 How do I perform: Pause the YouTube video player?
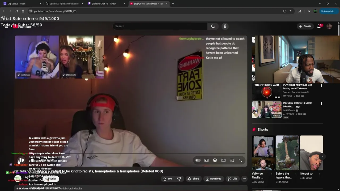click(x=21, y=160)
